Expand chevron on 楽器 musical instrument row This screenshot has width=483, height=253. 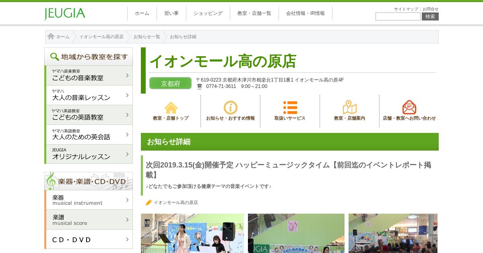(127, 200)
